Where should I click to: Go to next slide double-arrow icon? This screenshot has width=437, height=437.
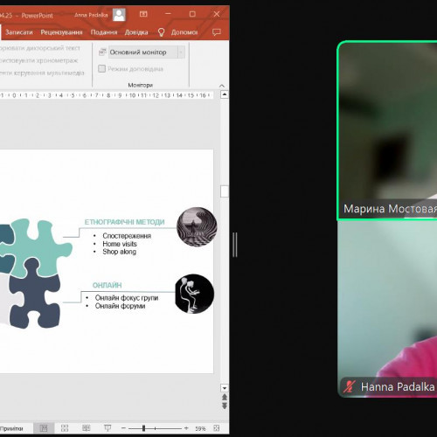pos(225,406)
